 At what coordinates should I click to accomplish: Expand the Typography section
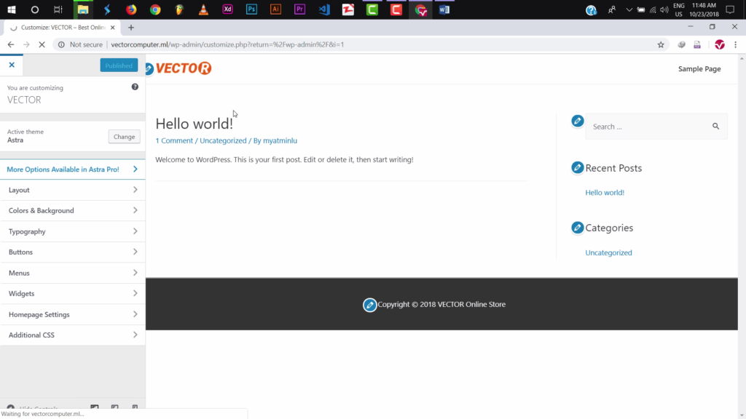(x=72, y=231)
